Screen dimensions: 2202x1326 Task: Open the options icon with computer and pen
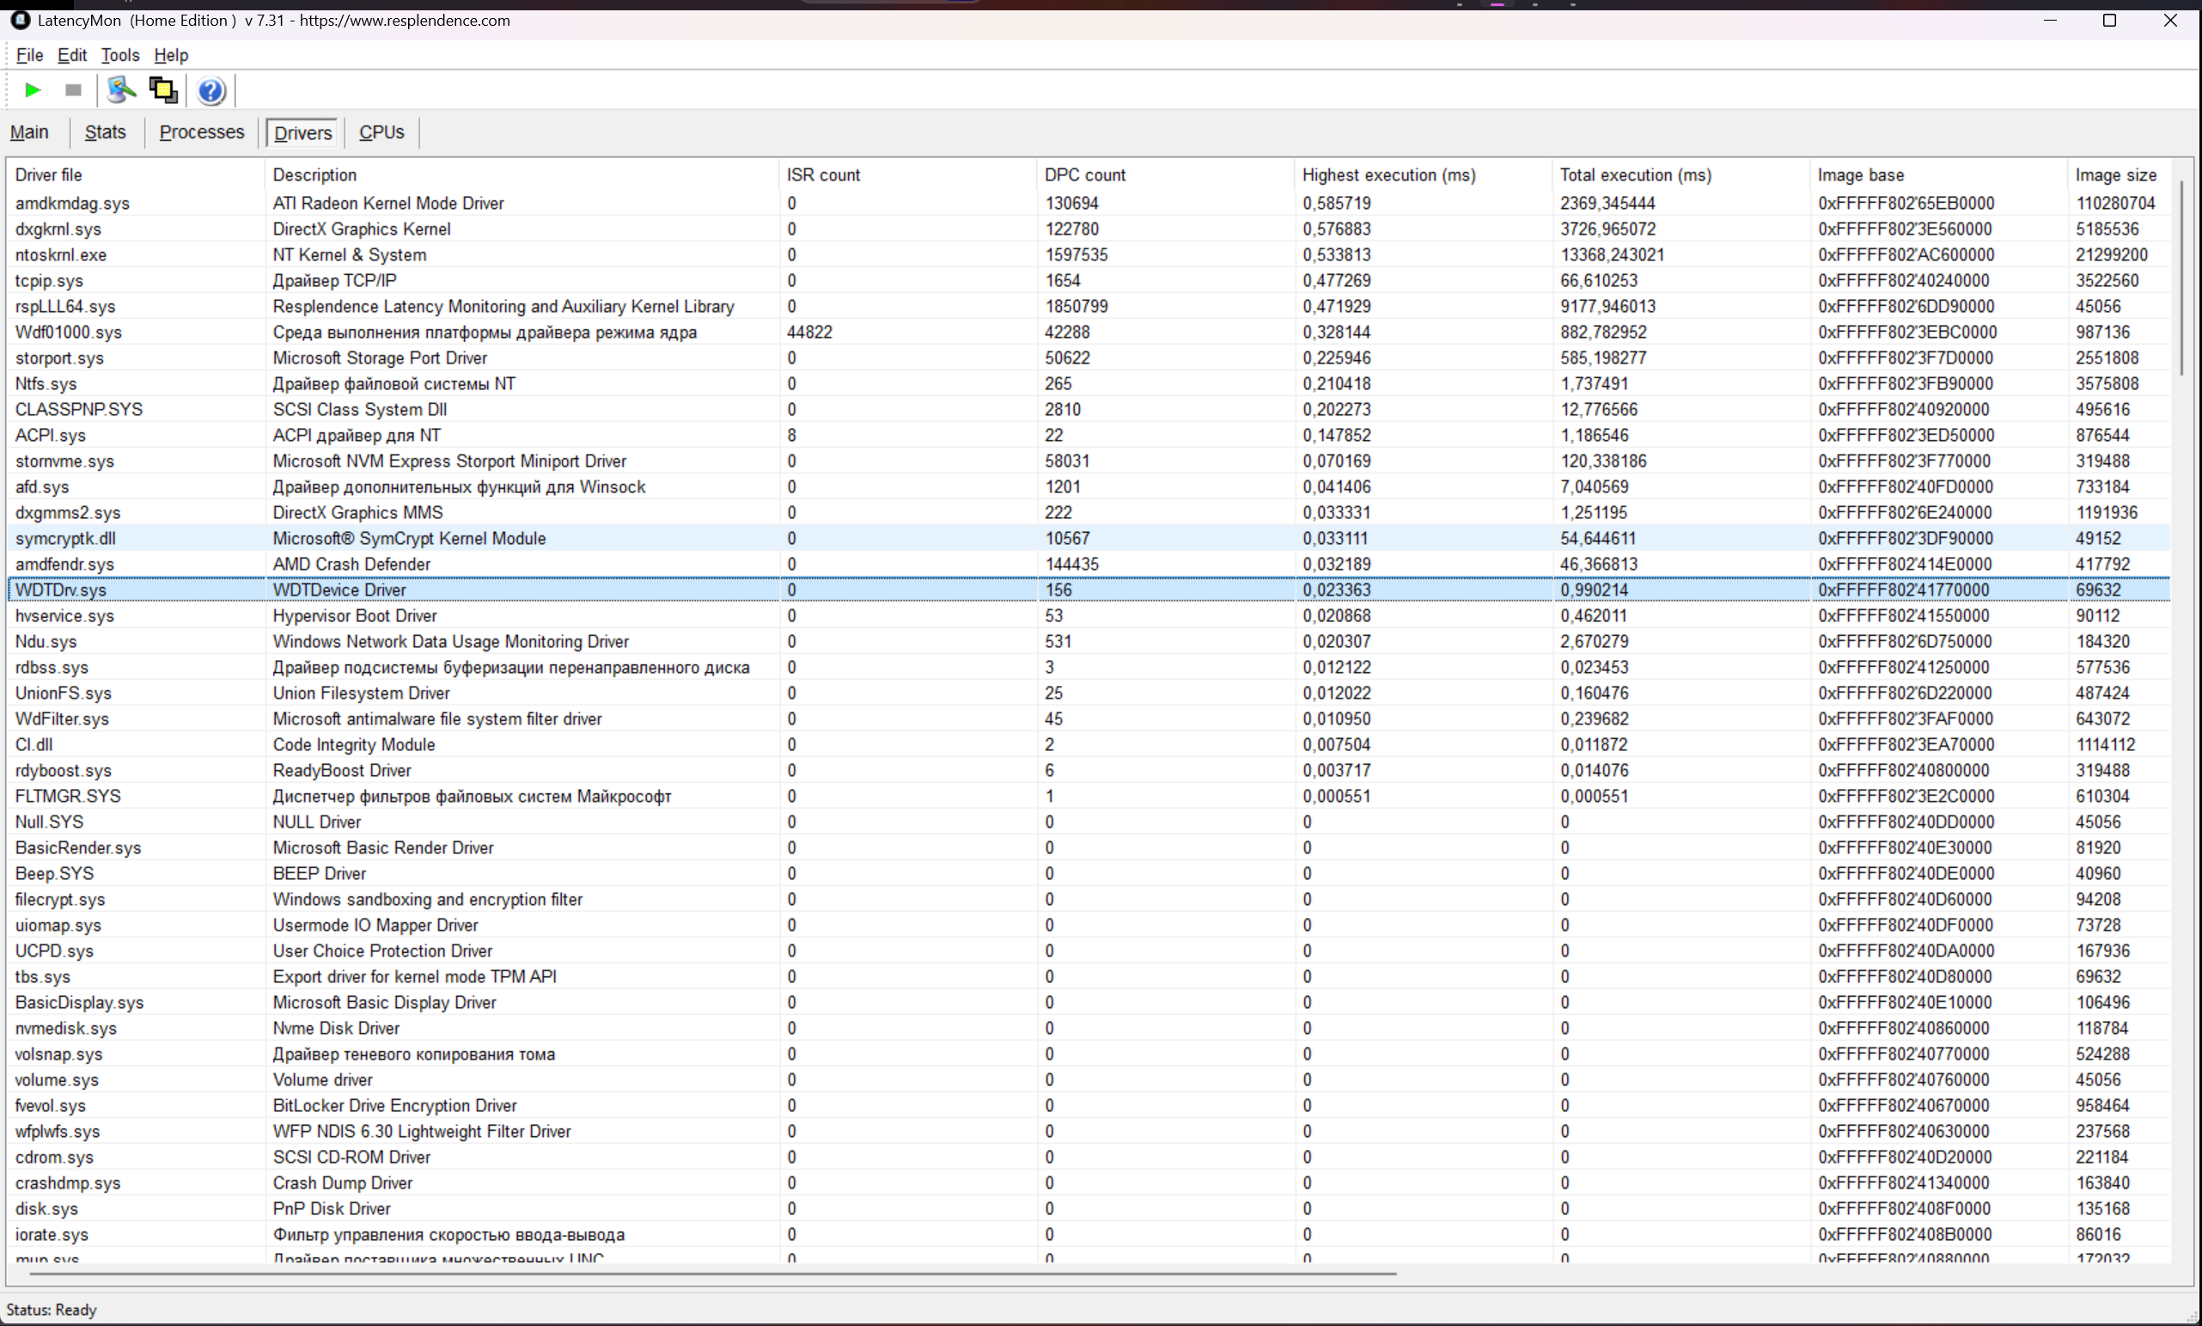click(x=120, y=90)
